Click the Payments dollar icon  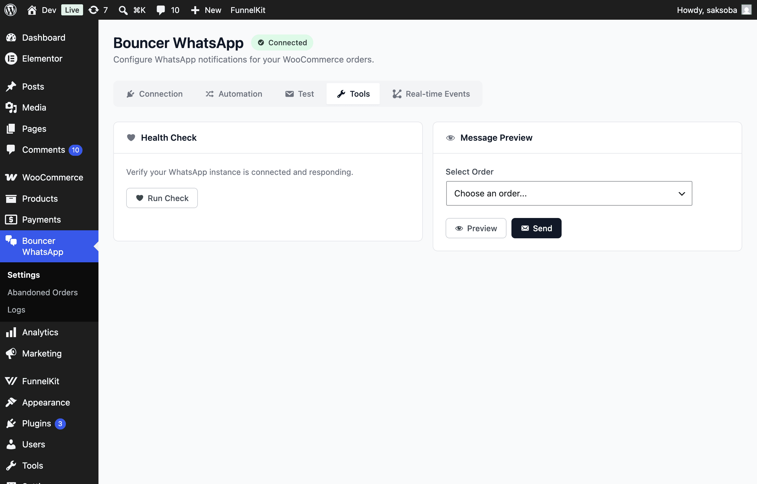(11, 220)
